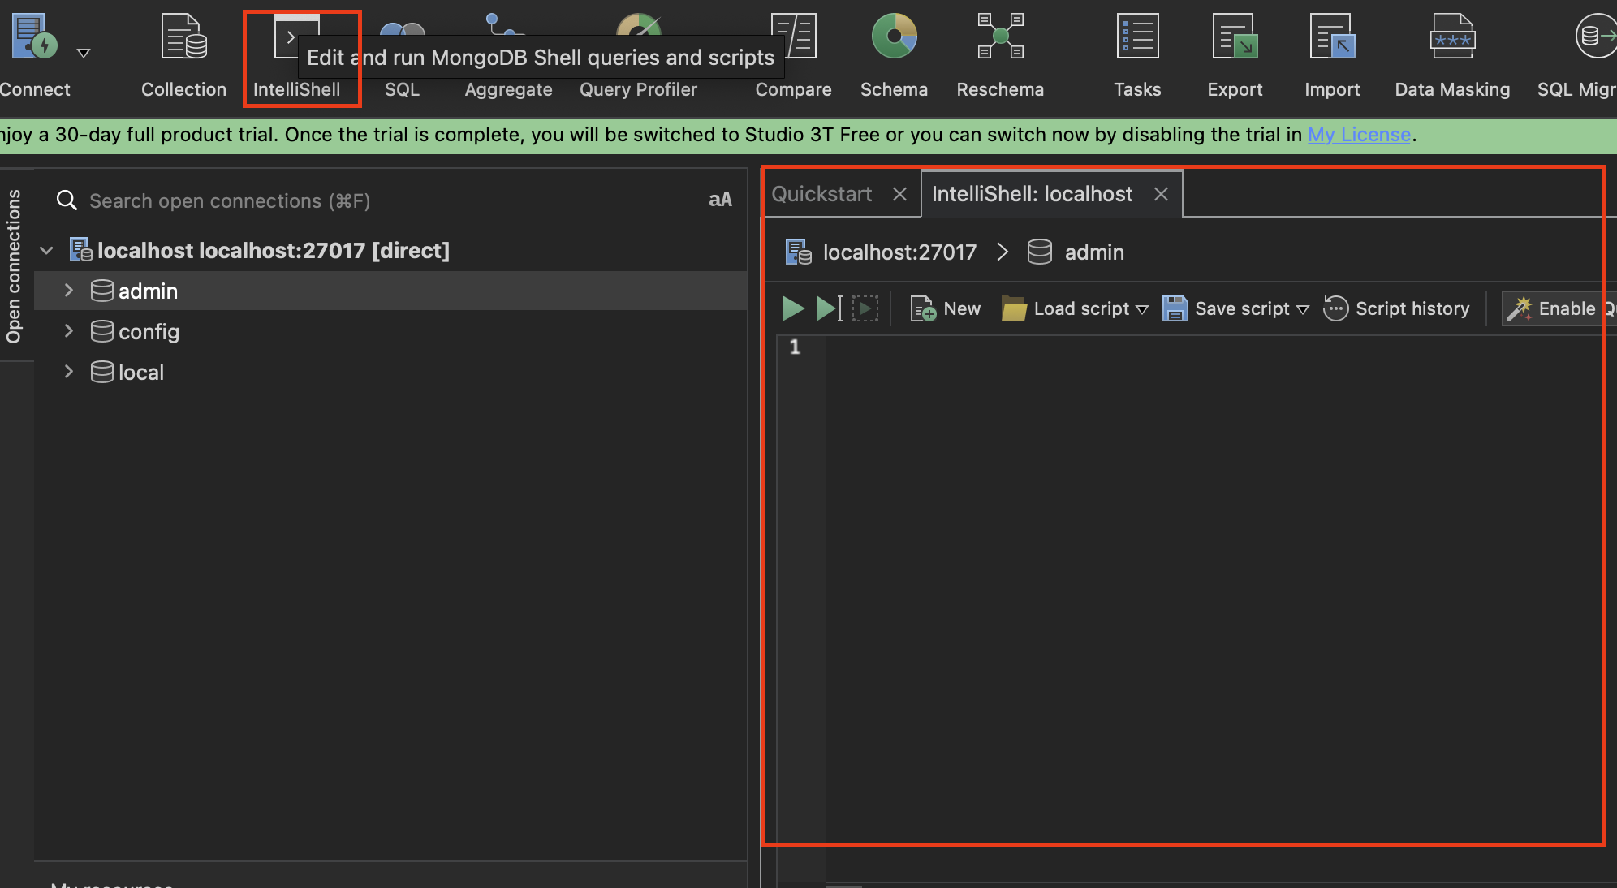This screenshot has width=1617, height=888.
Task: Select localhost localhost:27017 [direct] connection row
Action: tap(390, 251)
